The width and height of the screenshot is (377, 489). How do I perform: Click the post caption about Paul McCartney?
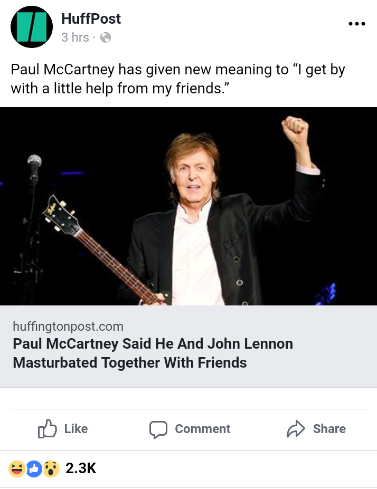pyautogui.click(x=178, y=79)
